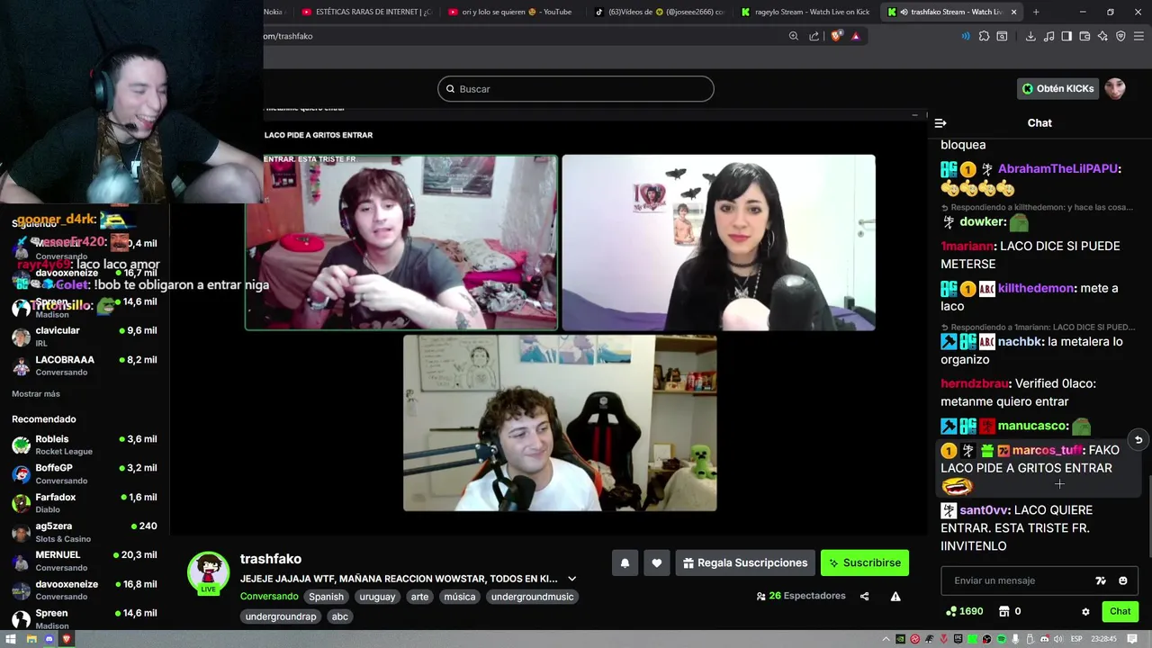
Task: Open the user profile avatar at top right
Action: (1115, 88)
